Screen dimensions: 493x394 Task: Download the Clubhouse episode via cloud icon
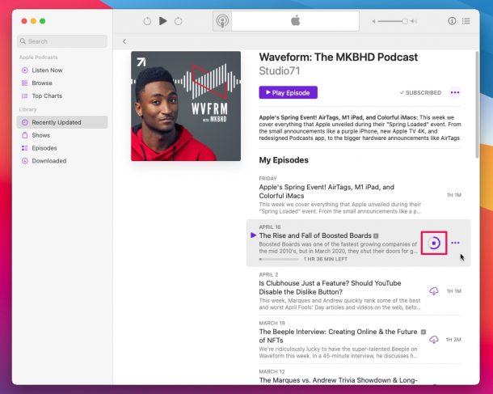tap(434, 290)
